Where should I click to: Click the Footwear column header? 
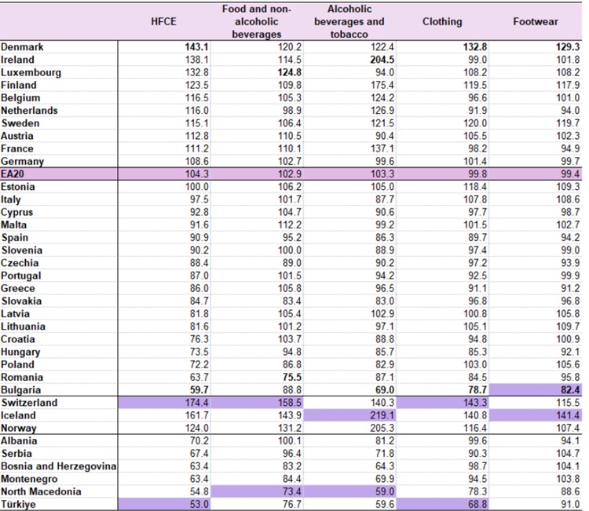click(x=536, y=22)
